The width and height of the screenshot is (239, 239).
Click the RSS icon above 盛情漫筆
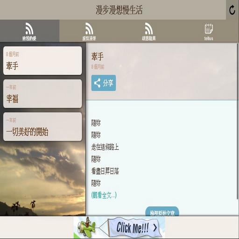89,28
